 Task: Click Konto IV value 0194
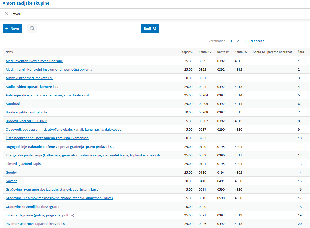point(221,172)
